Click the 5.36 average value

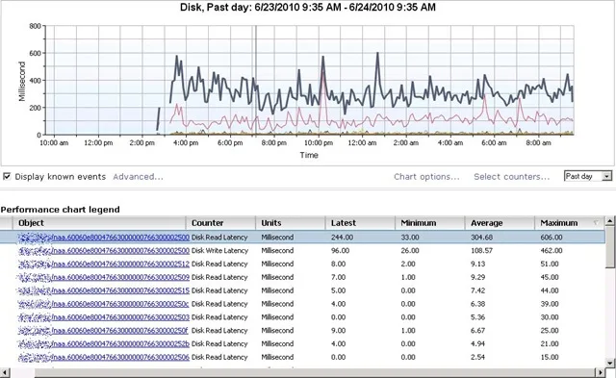477,317
